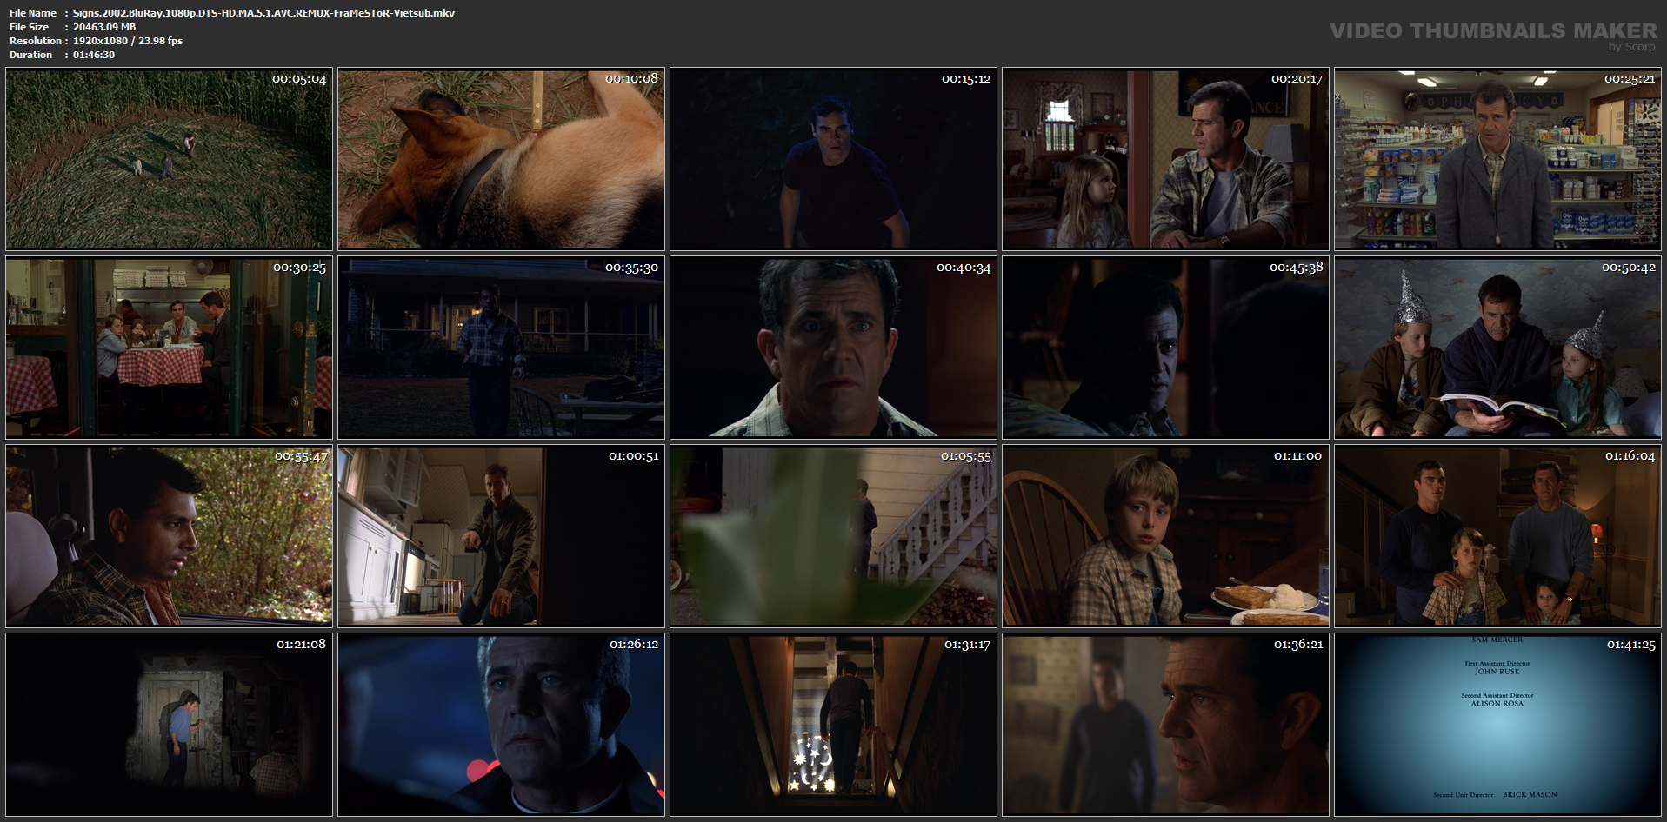Click the end credits thumbnail at 01:41:25

coord(1497,725)
